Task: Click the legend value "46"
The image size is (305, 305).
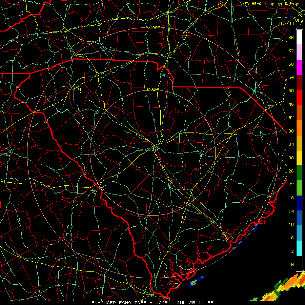Action: [x=291, y=104]
